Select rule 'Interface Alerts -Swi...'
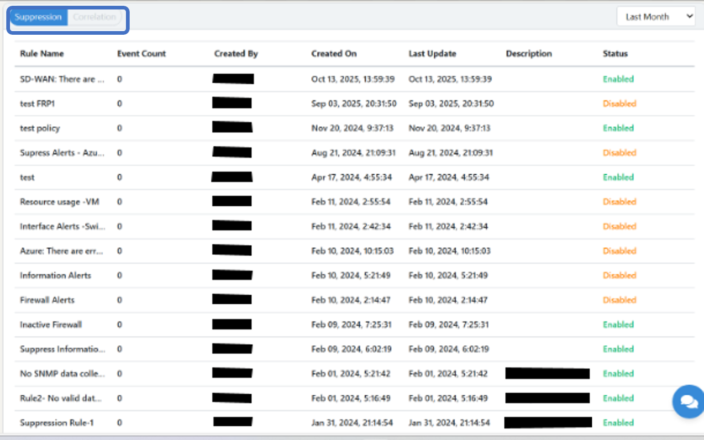Image resolution: width=704 pixels, height=440 pixels. (x=63, y=226)
